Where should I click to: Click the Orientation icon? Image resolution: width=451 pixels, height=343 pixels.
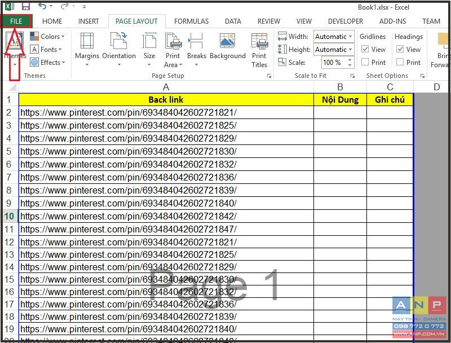119,41
